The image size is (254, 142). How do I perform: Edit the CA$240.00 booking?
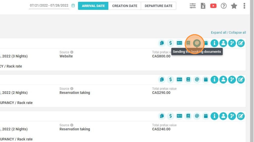241,116
